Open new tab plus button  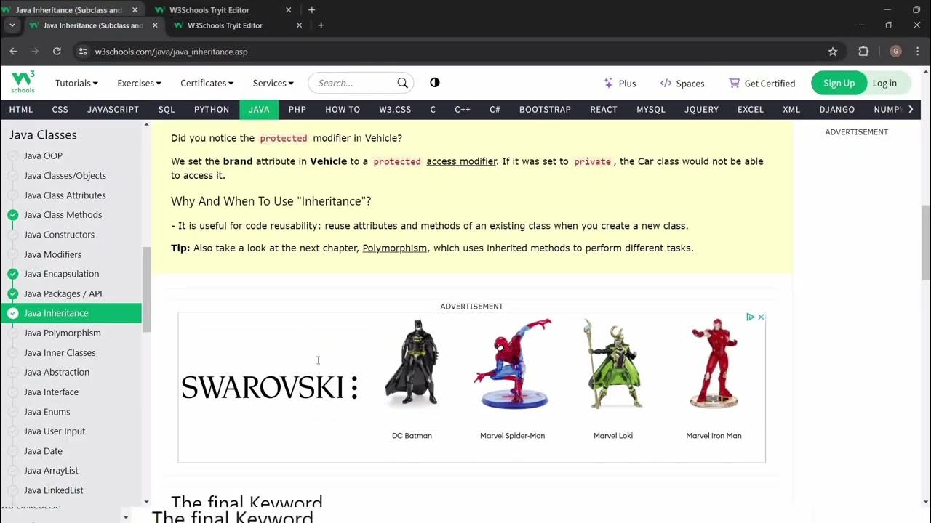[321, 25]
